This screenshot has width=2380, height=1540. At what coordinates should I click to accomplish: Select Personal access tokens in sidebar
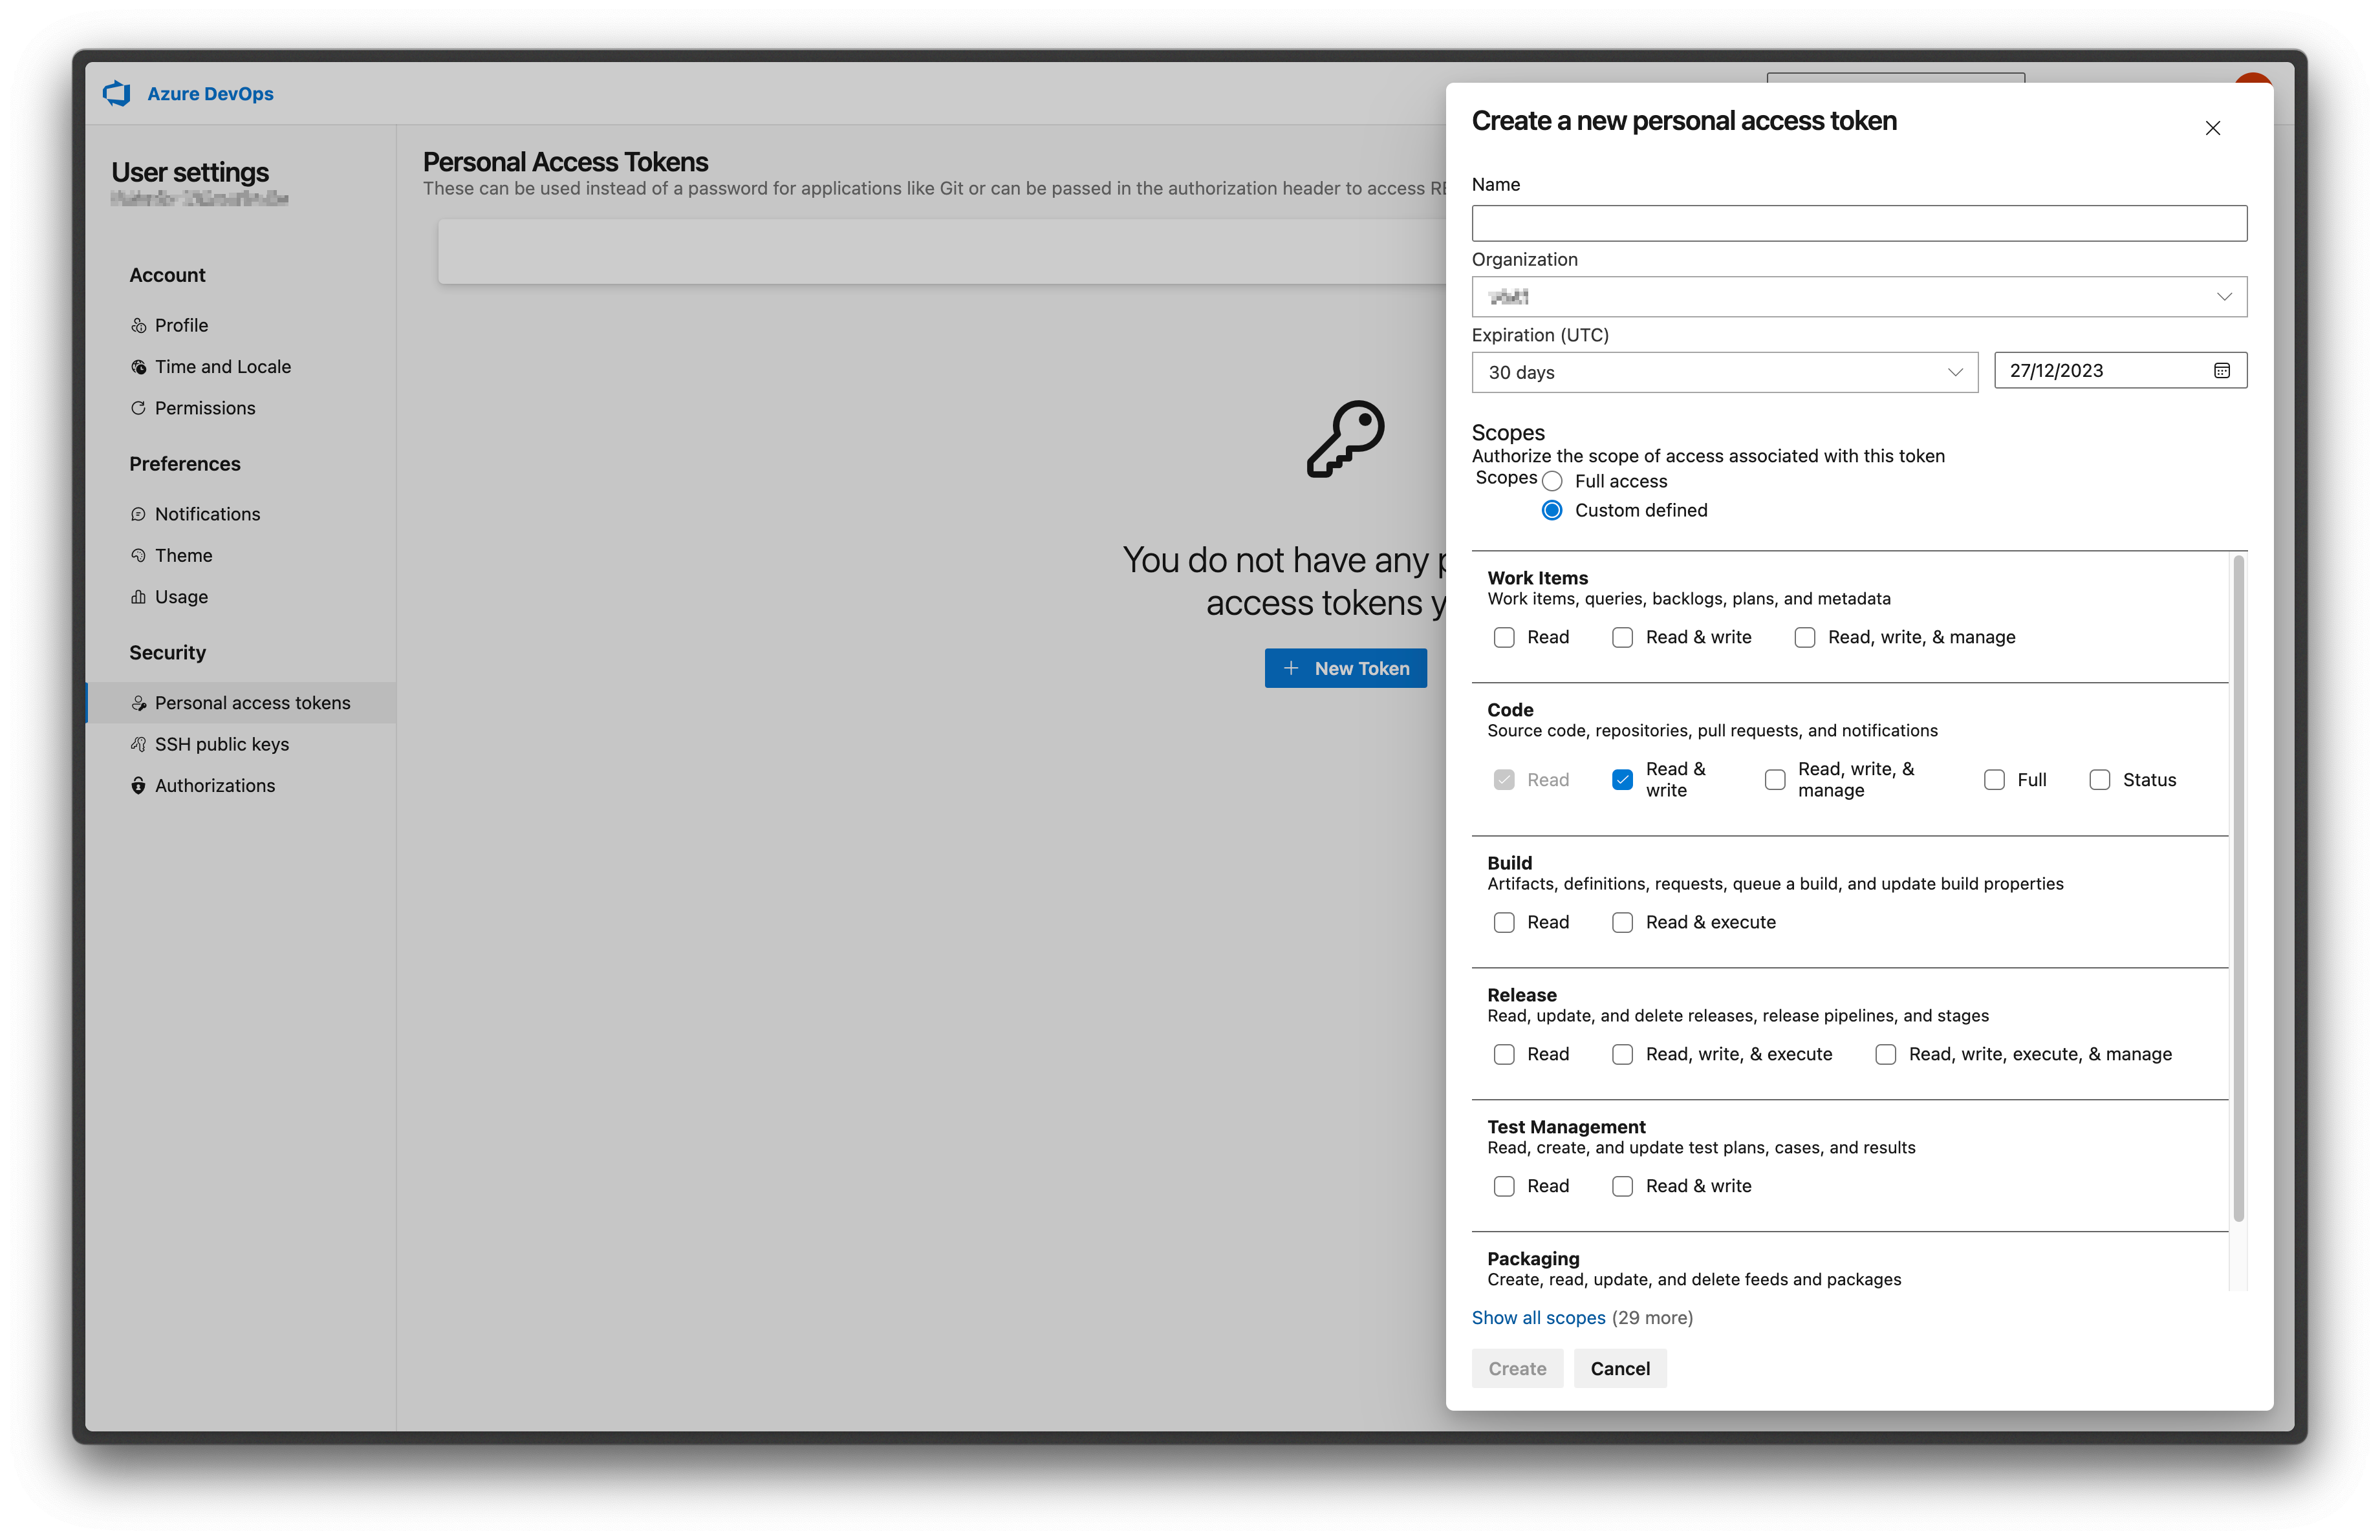click(x=242, y=703)
